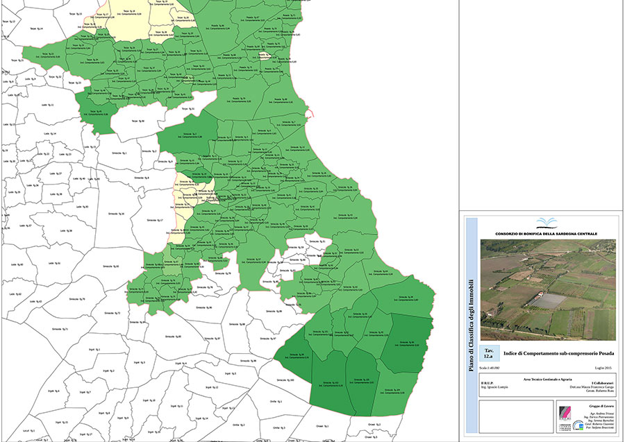Click the 'Il R.U.P.' label
625x442 pixels.
pyautogui.click(x=487, y=383)
